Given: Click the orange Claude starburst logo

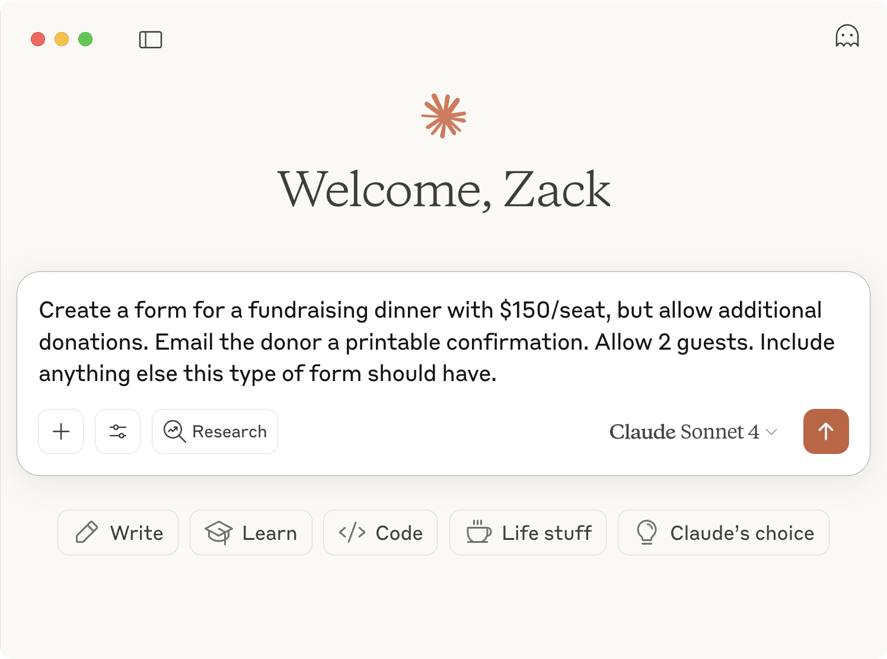Looking at the screenshot, I should [443, 116].
